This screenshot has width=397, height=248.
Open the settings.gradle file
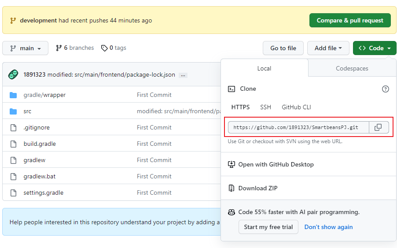(x=44, y=193)
